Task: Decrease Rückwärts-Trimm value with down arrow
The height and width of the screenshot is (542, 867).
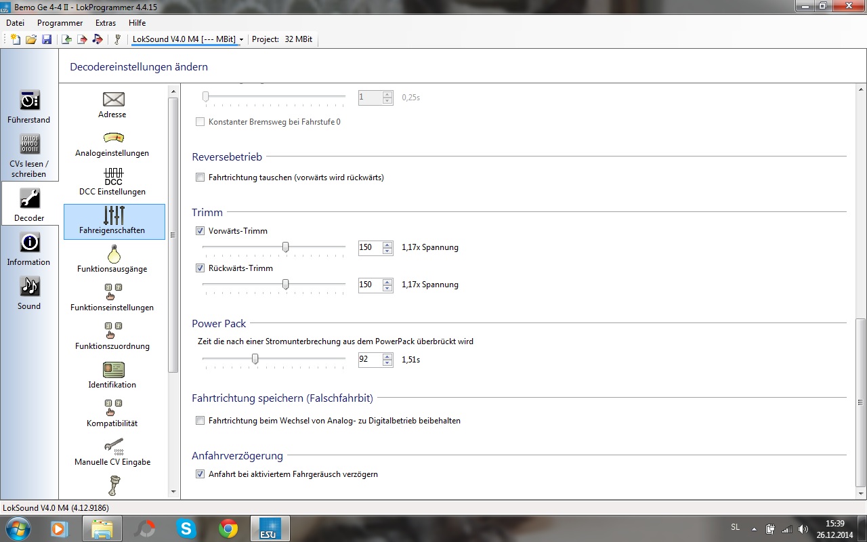Action: pos(387,288)
